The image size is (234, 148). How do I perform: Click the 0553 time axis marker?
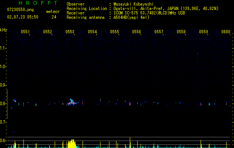pyautogui.click(x=70, y=31)
